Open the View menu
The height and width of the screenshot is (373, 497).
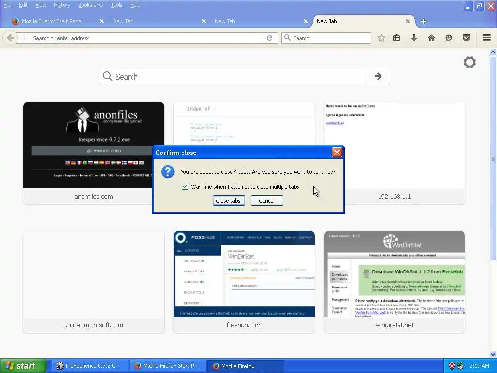pyautogui.click(x=41, y=5)
